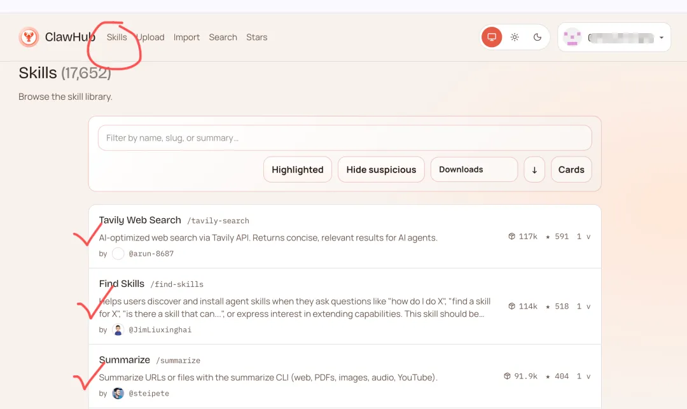The height and width of the screenshot is (409, 687).
Task: Click the 117k downloads count
Action: [528, 237]
